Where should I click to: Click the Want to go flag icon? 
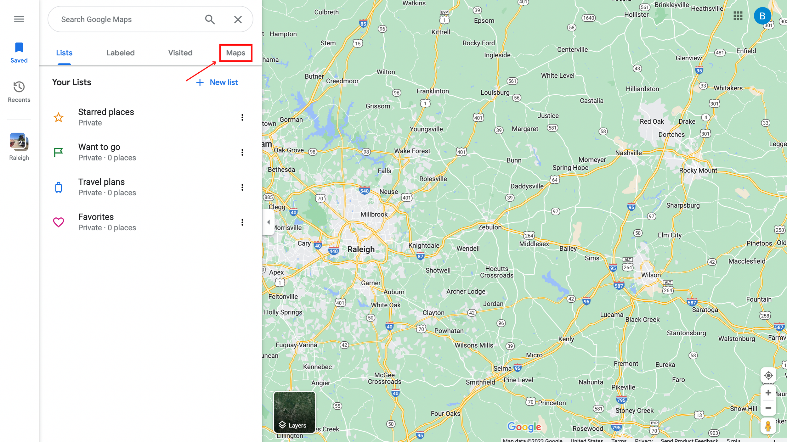click(x=58, y=152)
